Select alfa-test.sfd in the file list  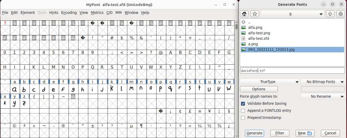coord(258,38)
